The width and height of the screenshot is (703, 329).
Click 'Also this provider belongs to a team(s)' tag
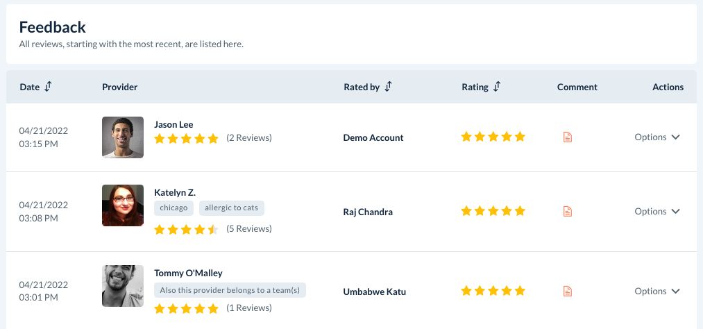[x=230, y=289]
